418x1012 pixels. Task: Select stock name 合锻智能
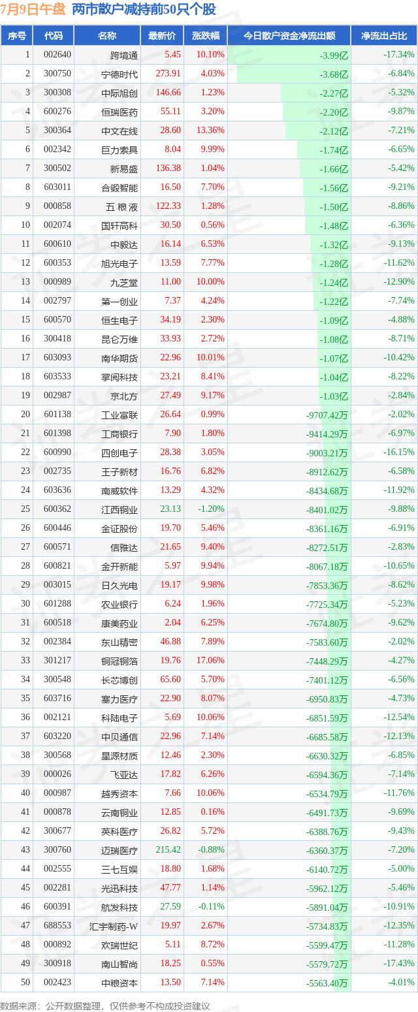(120, 188)
